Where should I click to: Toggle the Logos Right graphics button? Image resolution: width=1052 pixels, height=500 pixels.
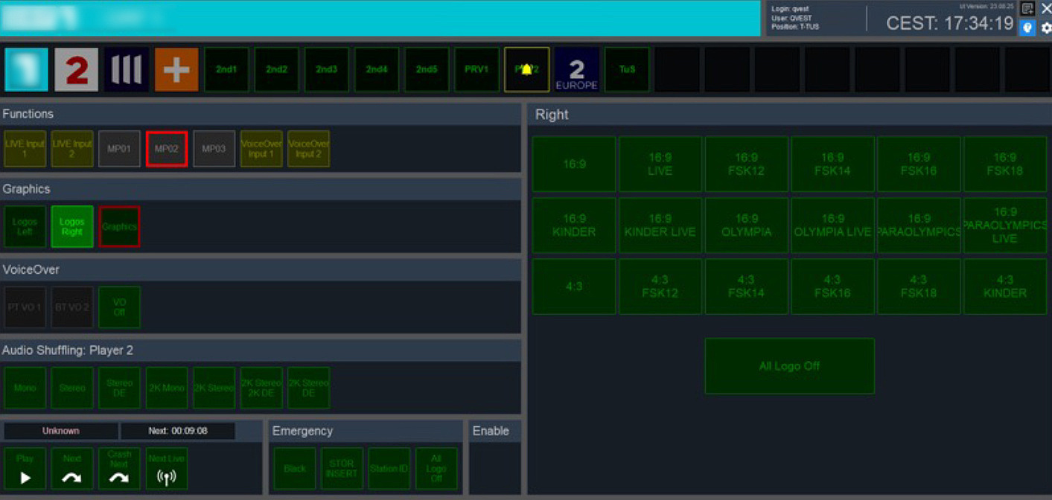(72, 227)
